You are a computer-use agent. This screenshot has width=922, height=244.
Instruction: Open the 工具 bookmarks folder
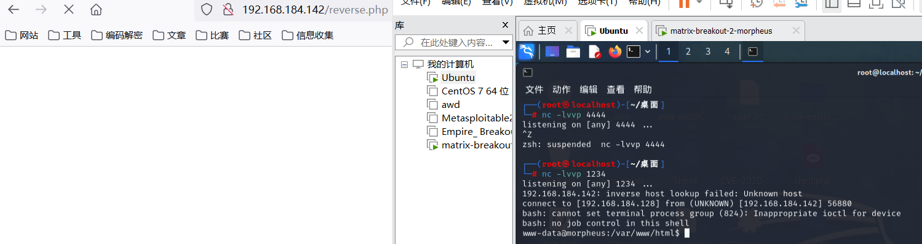tap(65, 35)
